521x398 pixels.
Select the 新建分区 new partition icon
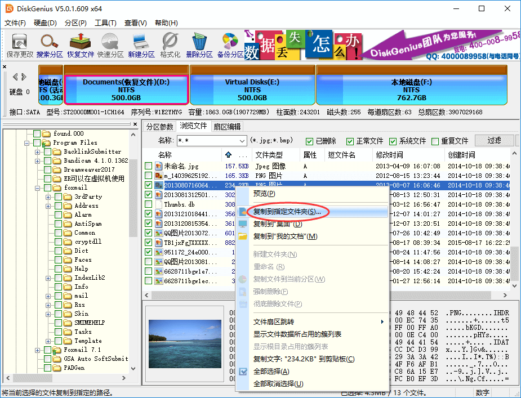(x=141, y=46)
